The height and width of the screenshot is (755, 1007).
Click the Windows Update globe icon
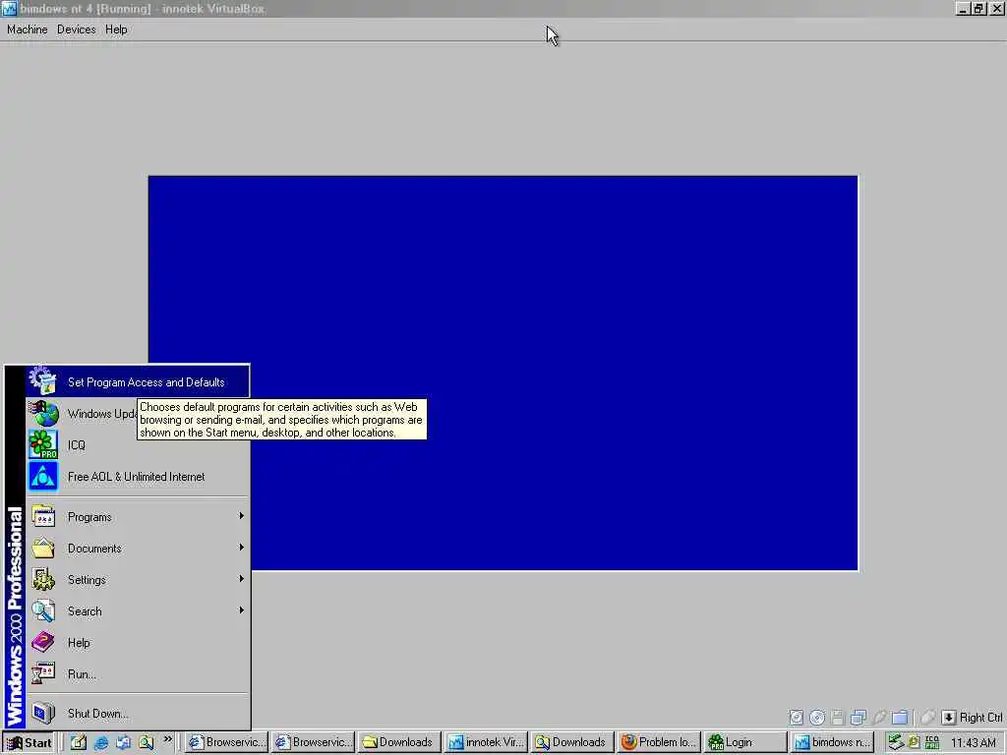tap(43, 414)
